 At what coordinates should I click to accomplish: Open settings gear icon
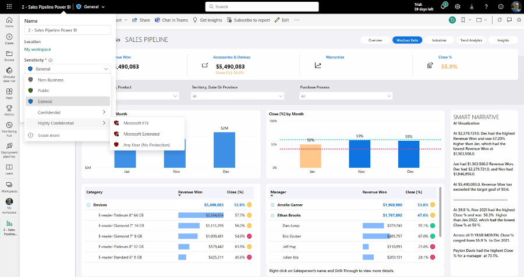point(458,6)
